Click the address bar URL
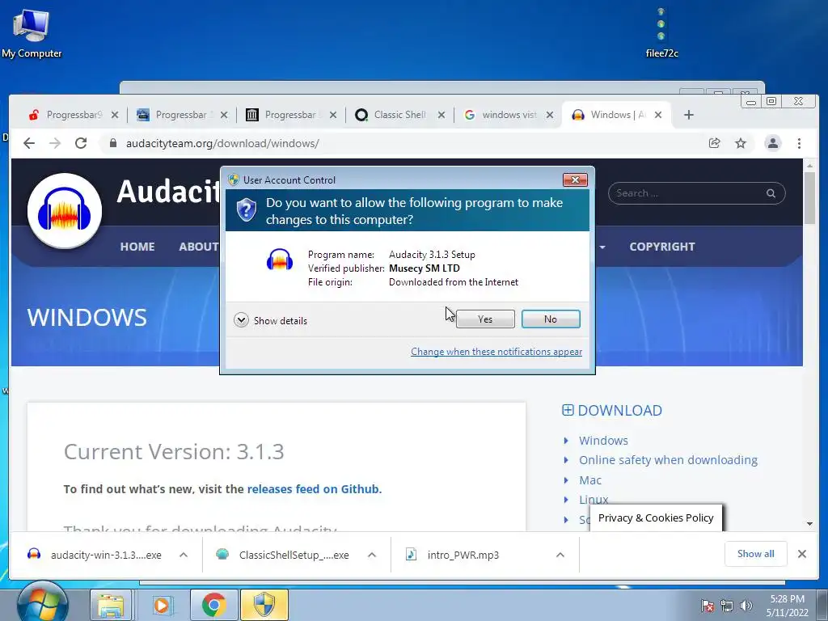The image size is (828, 621). pyautogui.click(x=222, y=144)
